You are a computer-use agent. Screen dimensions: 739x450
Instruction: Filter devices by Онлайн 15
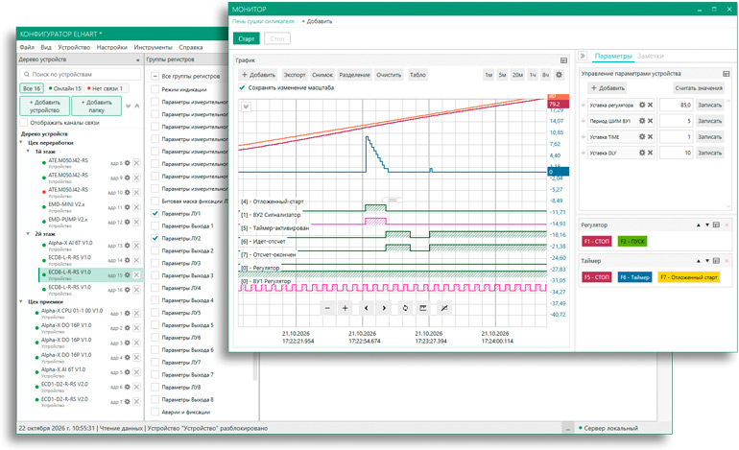pyautogui.click(x=64, y=88)
